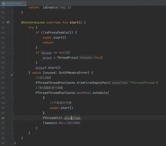The image size is (166, 146).
Task: Click the fold end marker on line 52
Action: pos(13,73)
